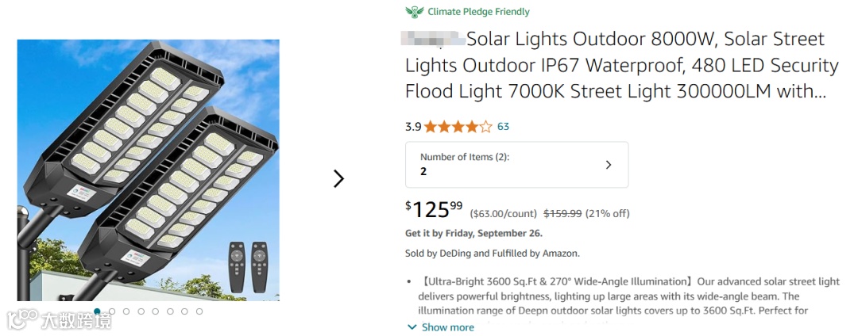
Task: Click the chevron in Number of Items box
Action: coord(609,165)
